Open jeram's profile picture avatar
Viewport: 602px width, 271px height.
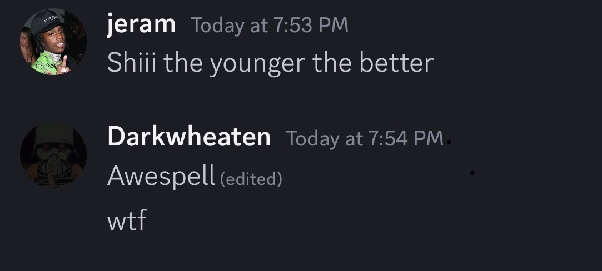coord(53,42)
